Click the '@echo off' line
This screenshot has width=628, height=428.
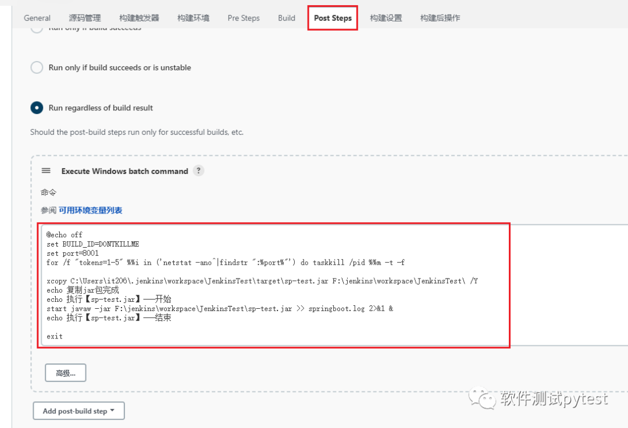pos(65,234)
